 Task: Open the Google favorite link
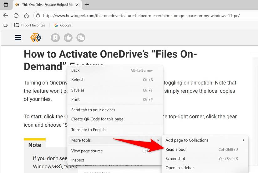tap(63, 25)
